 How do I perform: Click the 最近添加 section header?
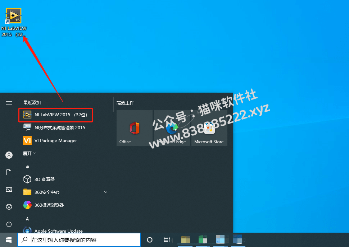point(32,103)
